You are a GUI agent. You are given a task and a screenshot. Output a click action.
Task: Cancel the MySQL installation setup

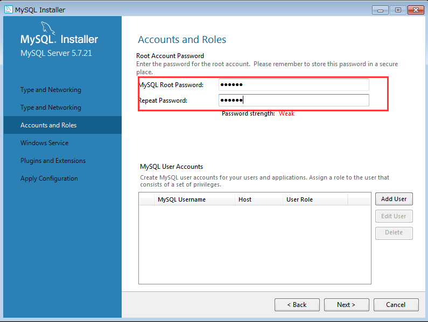[x=396, y=305]
